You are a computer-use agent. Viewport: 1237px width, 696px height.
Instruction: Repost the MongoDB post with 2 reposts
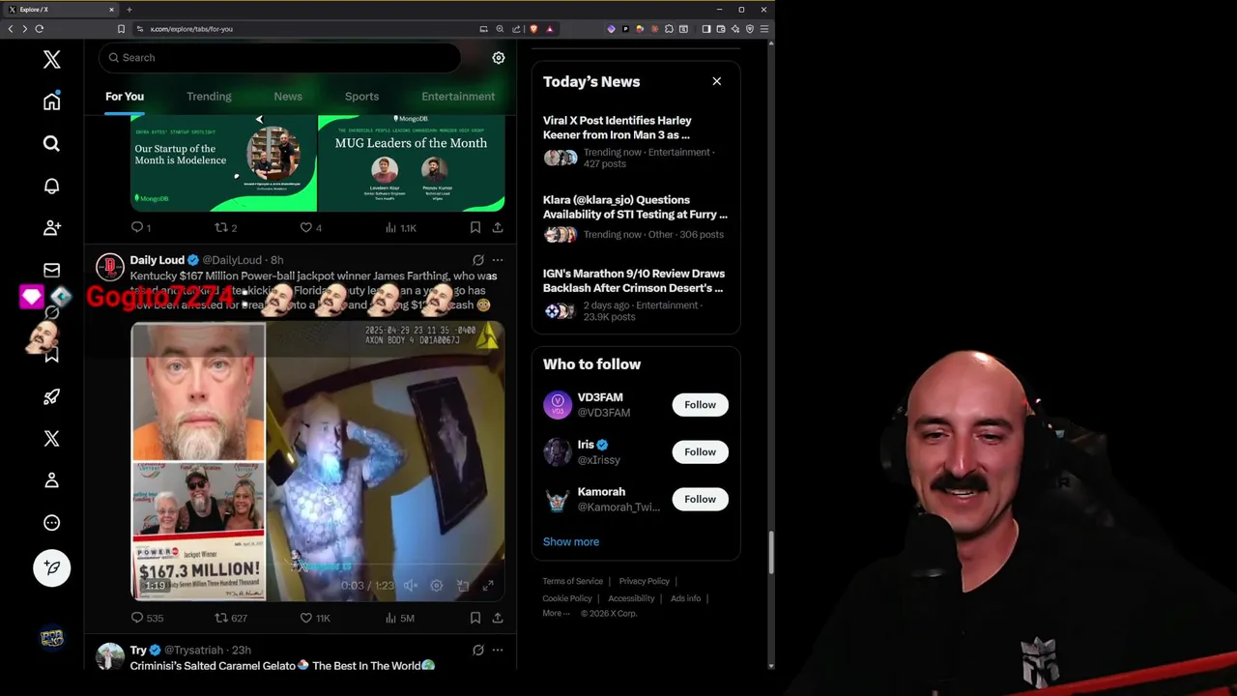pyautogui.click(x=225, y=228)
